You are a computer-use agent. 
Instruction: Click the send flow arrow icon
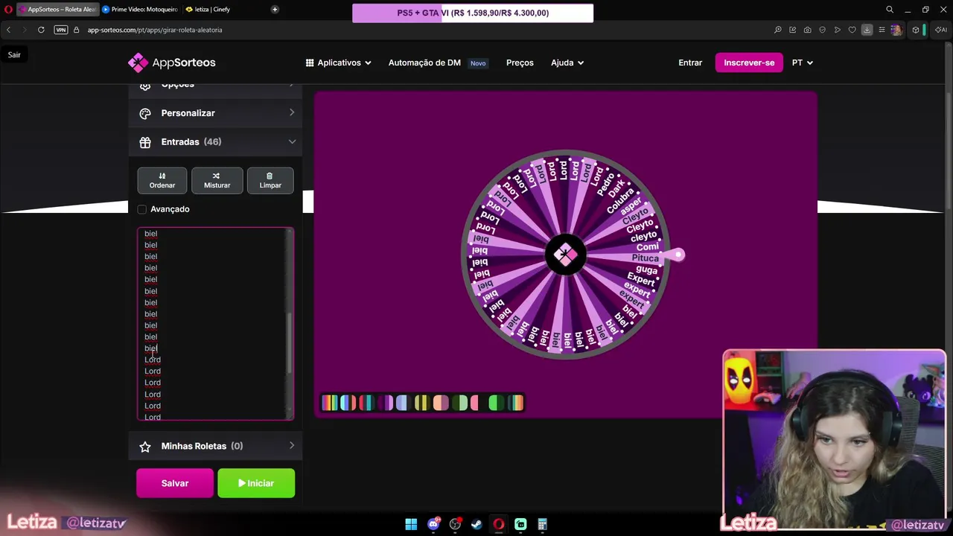pos(838,30)
